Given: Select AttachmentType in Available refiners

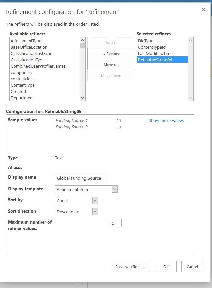Looking at the screenshot, I should pyautogui.click(x=26, y=41).
